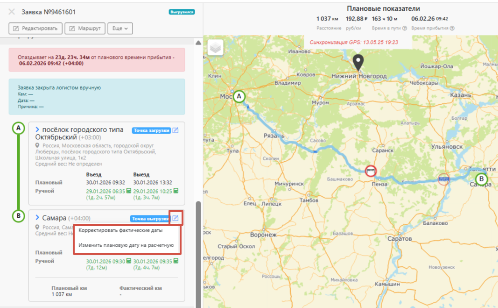The height and width of the screenshot is (308, 498).
Task: Click the Самара manual entry date 30.01.2026 09:30
Action: click(105, 261)
